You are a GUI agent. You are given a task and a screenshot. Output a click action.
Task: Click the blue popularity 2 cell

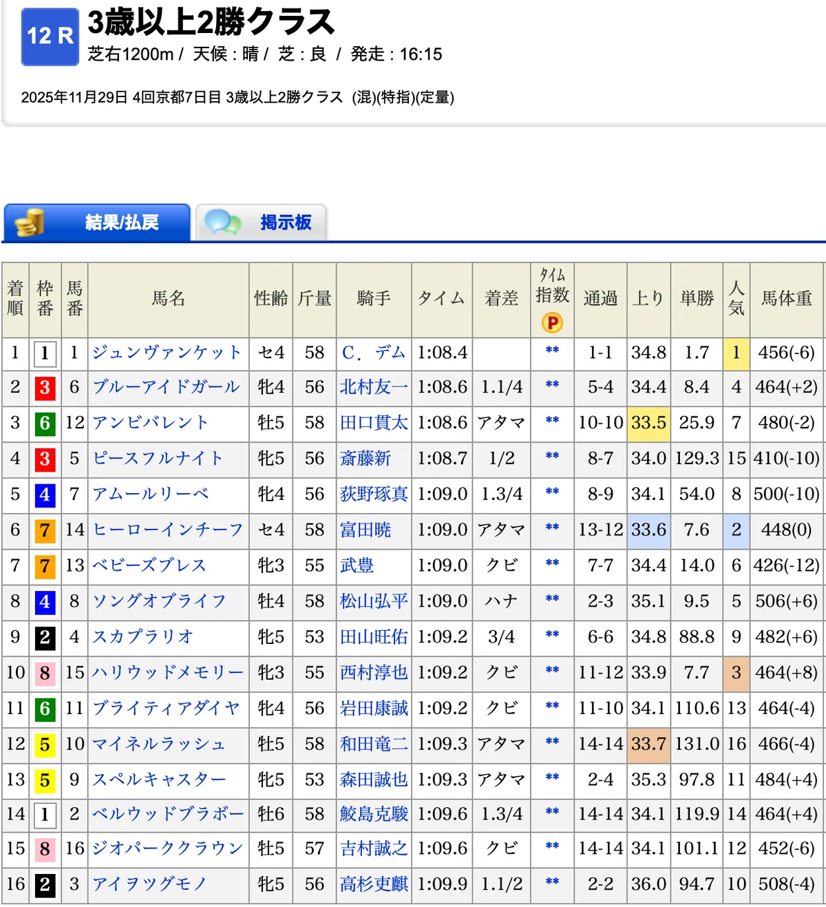click(x=737, y=530)
